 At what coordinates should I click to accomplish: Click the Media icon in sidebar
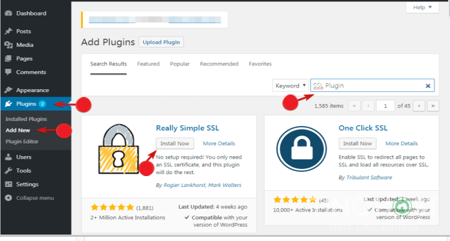8,45
